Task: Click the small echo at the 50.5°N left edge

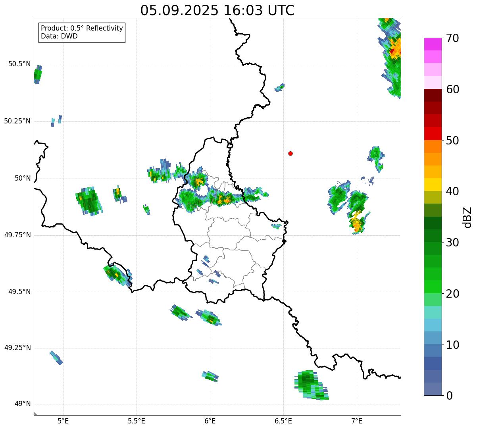Action: click(x=38, y=74)
